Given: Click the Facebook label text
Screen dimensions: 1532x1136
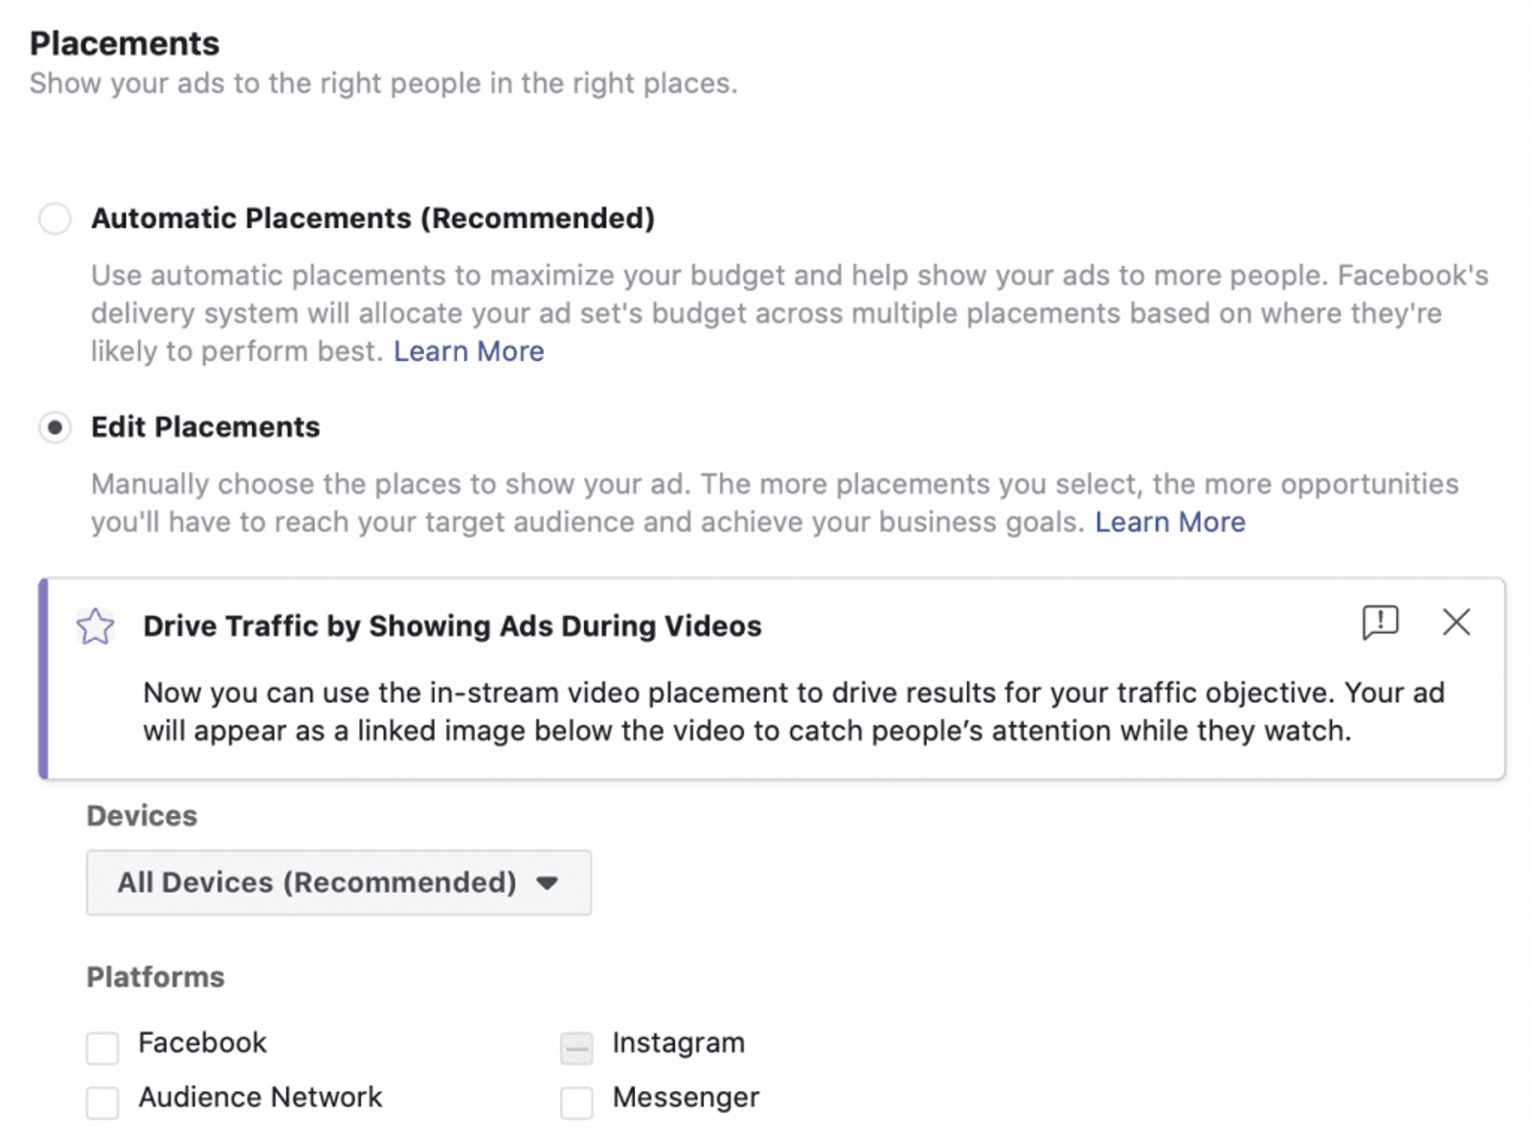Looking at the screenshot, I should pyautogui.click(x=202, y=1042).
